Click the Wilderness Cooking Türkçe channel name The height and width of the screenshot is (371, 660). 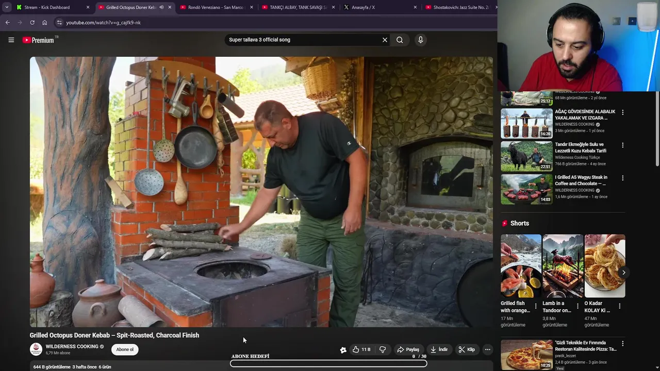(577, 157)
